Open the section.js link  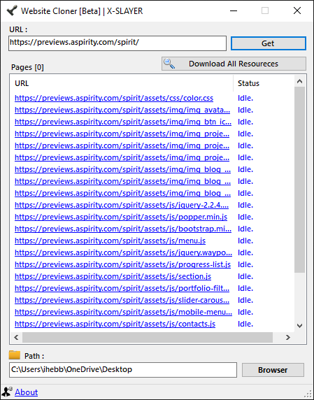[x=113, y=276]
